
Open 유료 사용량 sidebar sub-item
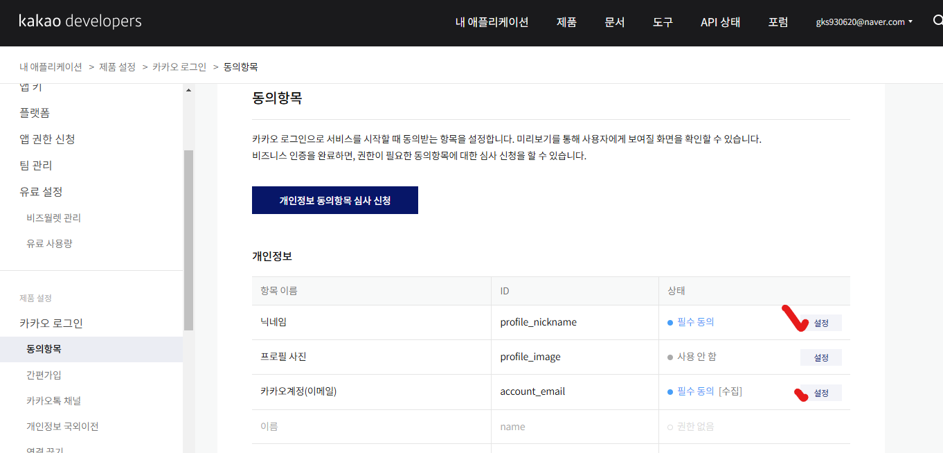[x=49, y=244]
